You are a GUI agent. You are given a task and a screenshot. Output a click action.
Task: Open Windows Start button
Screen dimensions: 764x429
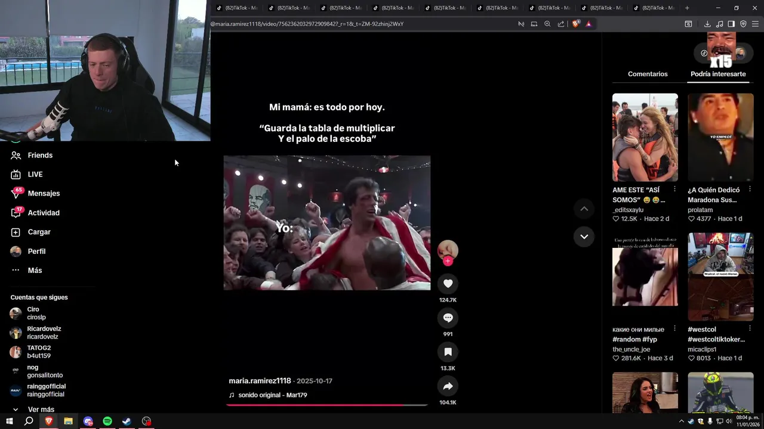point(10,421)
